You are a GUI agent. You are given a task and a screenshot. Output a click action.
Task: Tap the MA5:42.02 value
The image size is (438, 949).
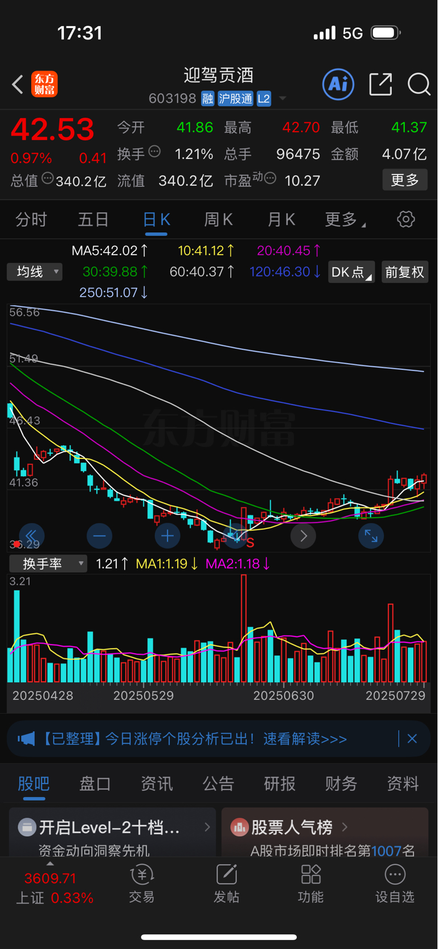109,251
